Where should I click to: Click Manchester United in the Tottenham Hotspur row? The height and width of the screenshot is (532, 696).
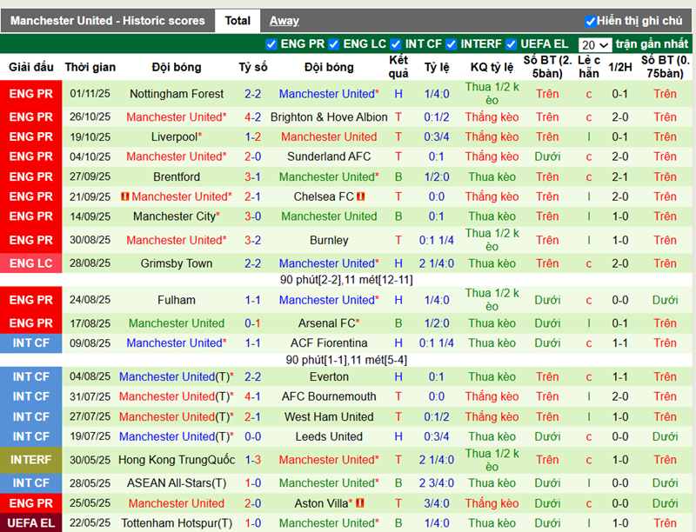329,523
